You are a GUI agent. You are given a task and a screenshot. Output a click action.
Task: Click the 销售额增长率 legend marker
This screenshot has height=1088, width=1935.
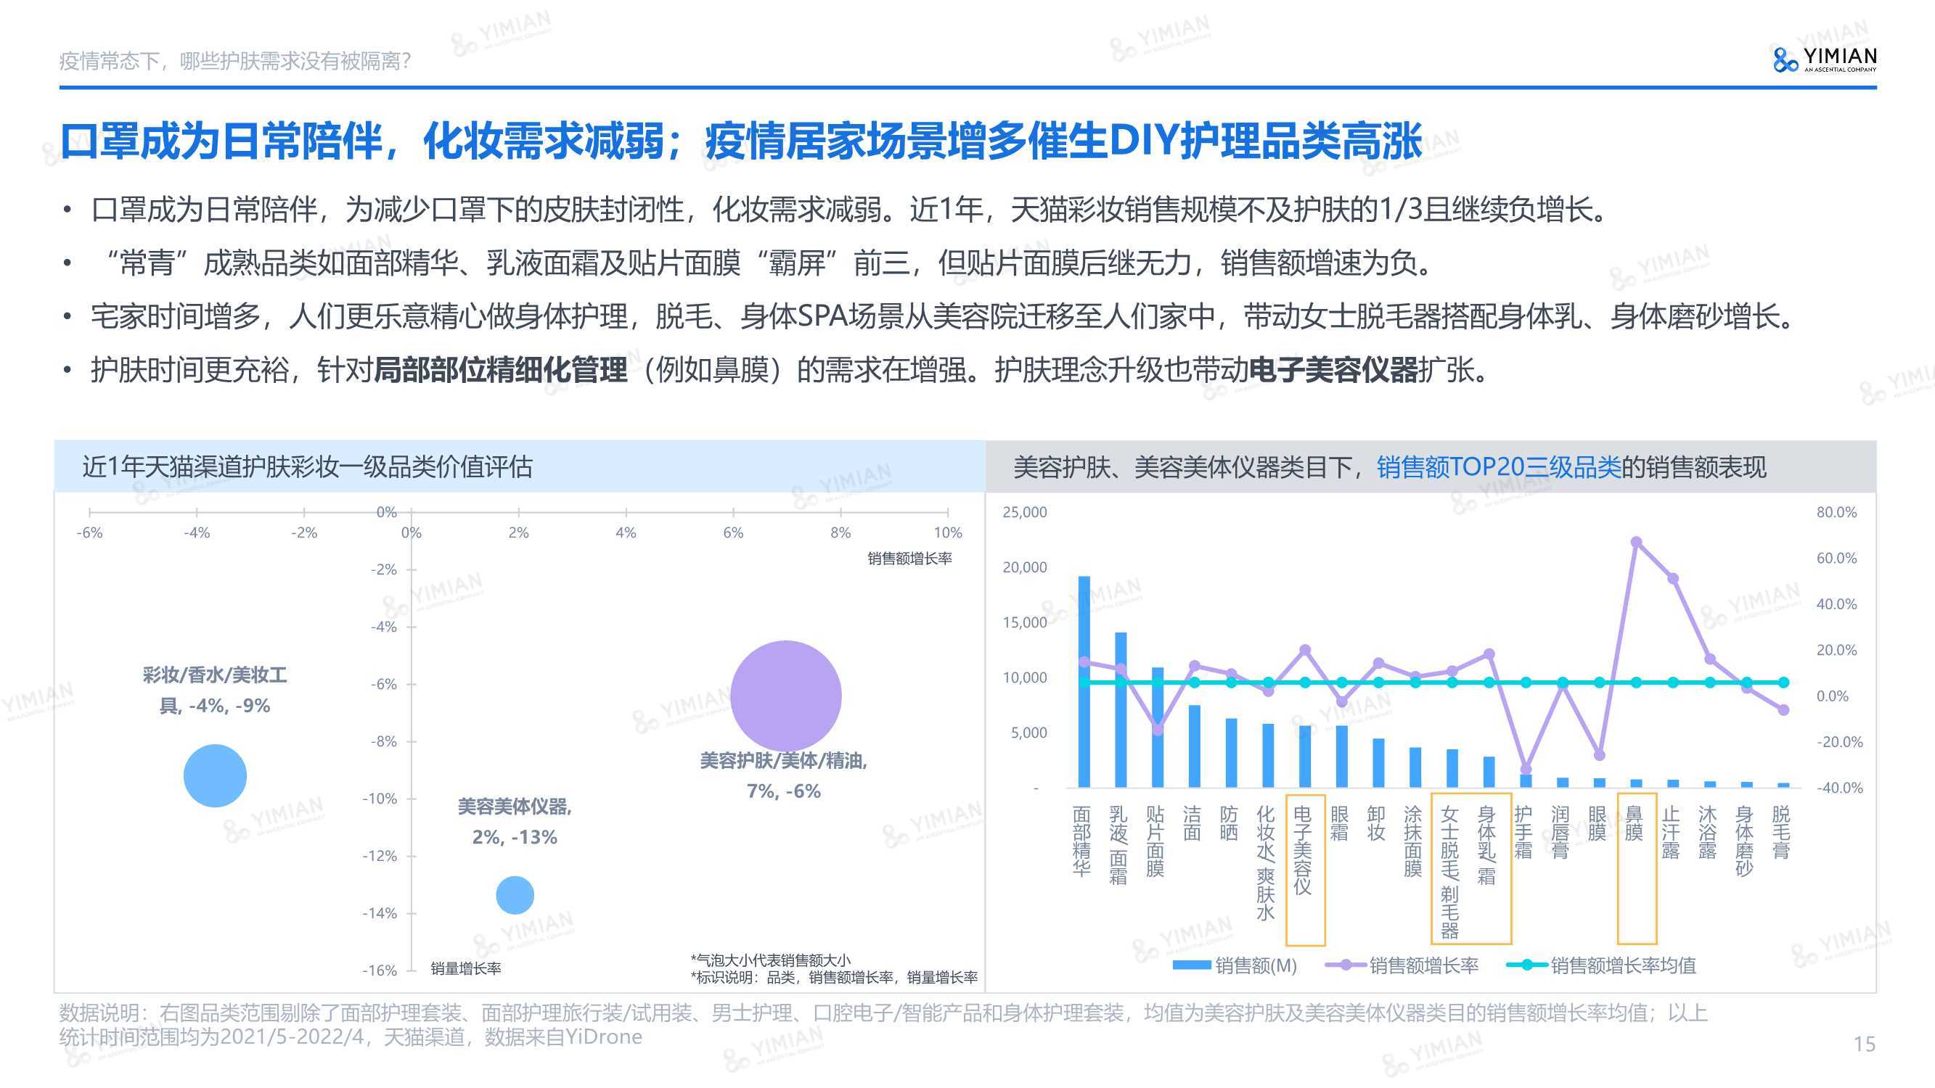tap(1346, 965)
